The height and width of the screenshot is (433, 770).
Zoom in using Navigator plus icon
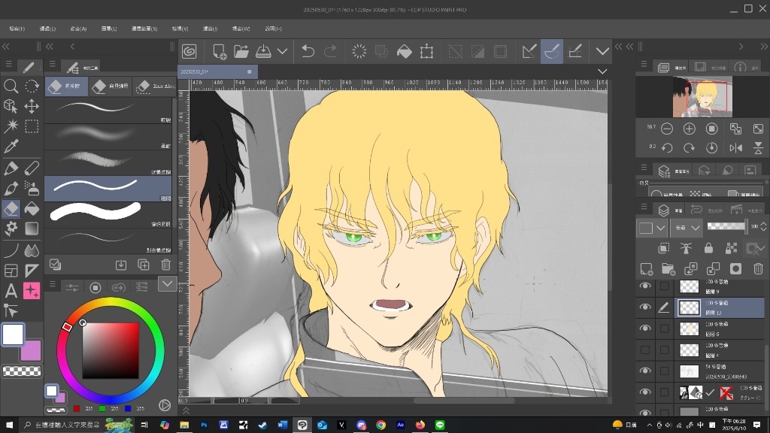[x=690, y=129]
